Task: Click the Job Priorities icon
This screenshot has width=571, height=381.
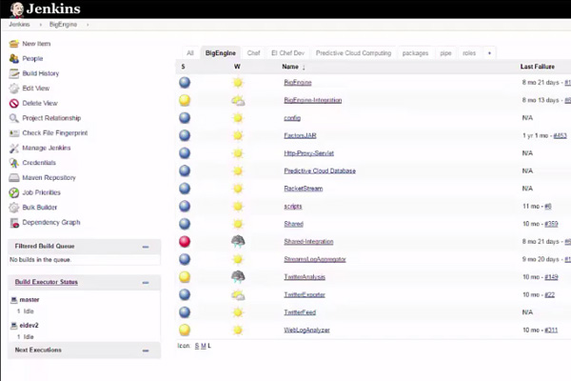Action: 14,192
